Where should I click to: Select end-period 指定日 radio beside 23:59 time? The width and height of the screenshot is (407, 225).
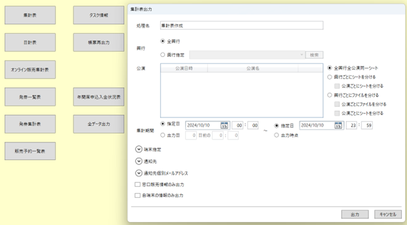coord(277,126)
